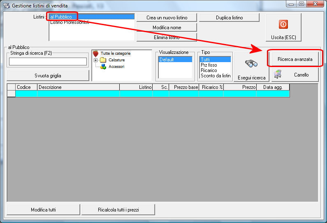Select 'Ricarico' in the Tipo list
Viewport: 327px width, 223px height.
215,70
